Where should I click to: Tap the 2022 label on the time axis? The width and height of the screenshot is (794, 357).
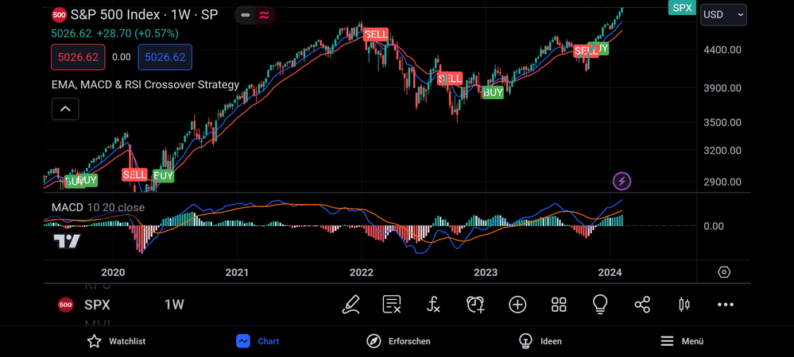(x=361, y=273)
